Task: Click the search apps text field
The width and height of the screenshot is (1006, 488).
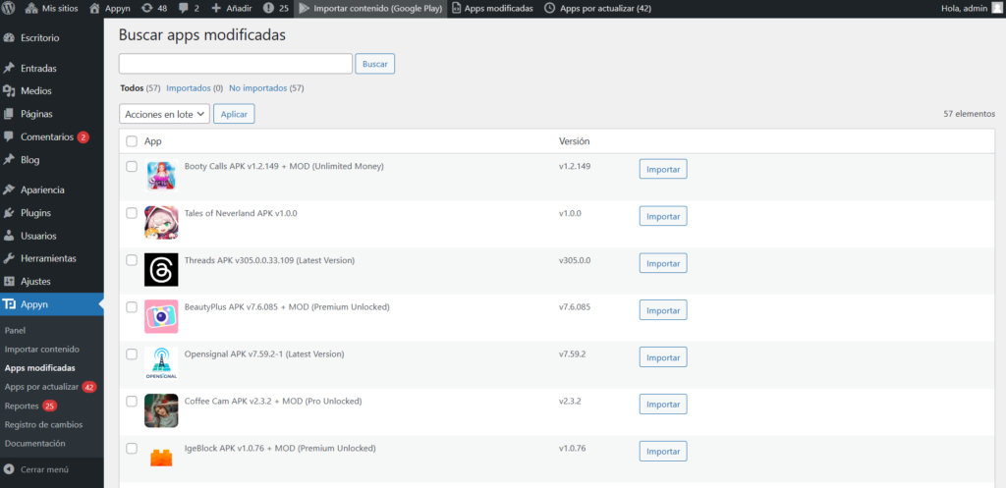Action: pyautogui.click(x=235, y=64)
